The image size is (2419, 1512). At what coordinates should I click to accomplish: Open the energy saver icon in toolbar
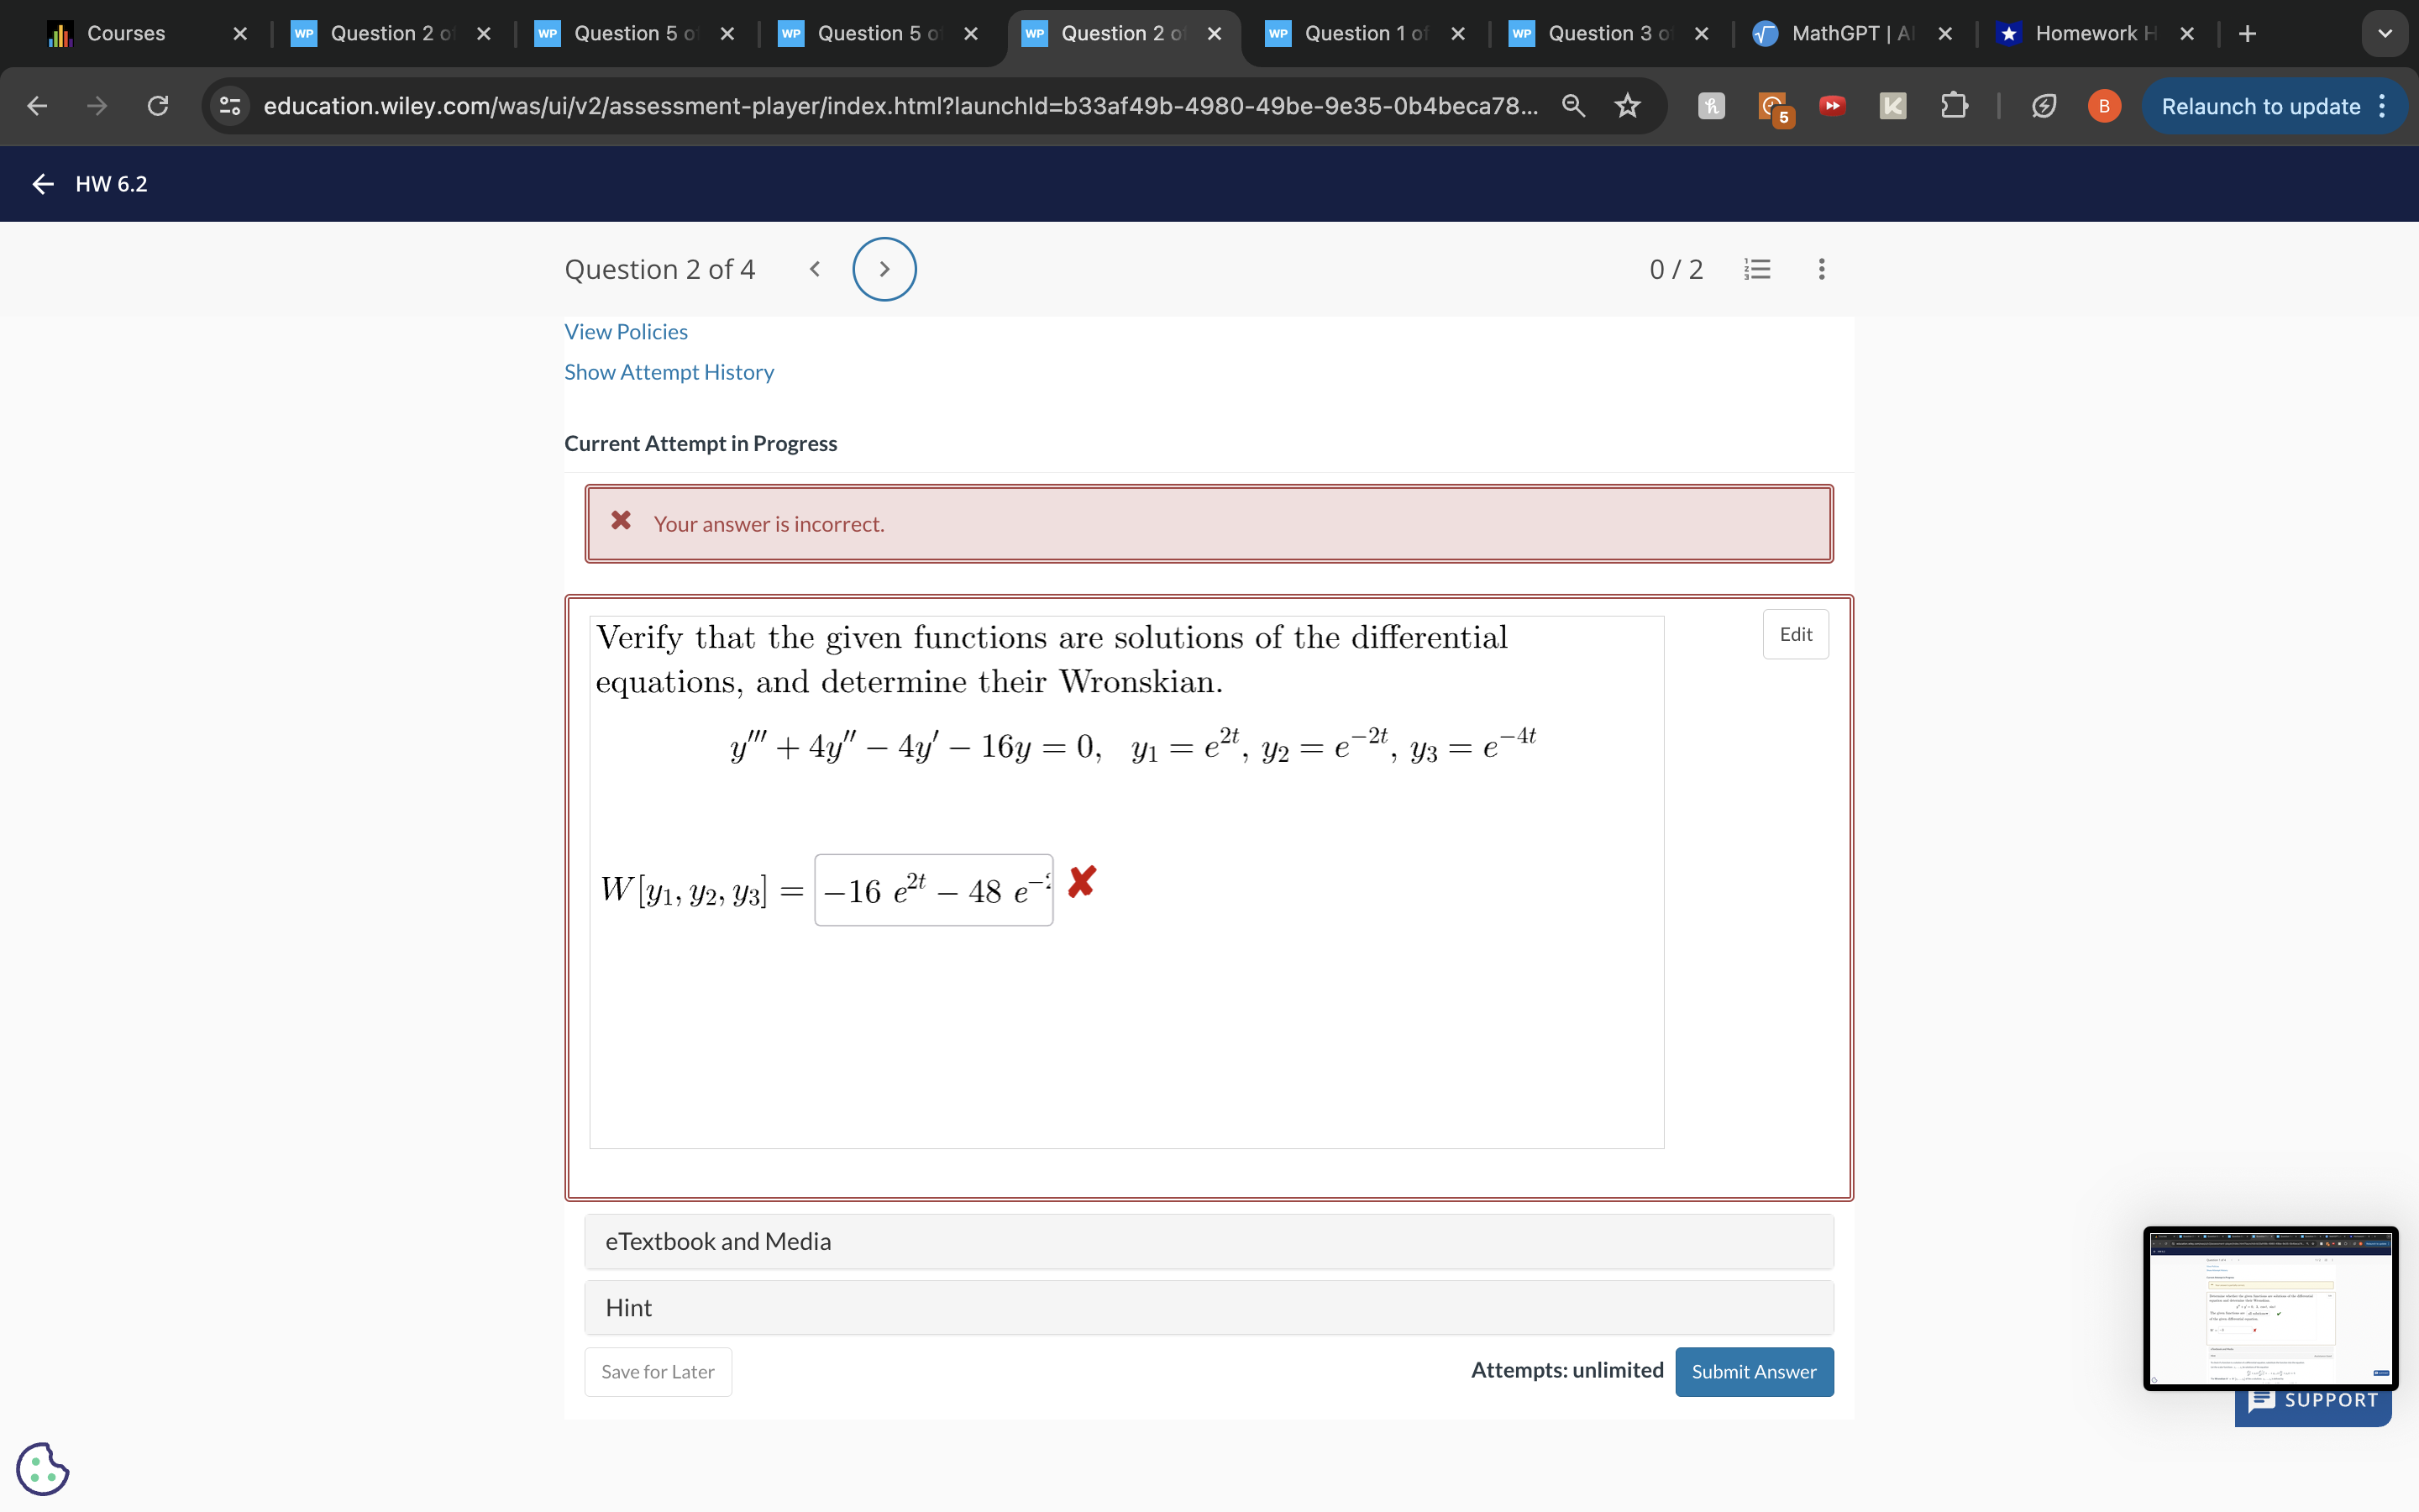tap(2044, 106)
